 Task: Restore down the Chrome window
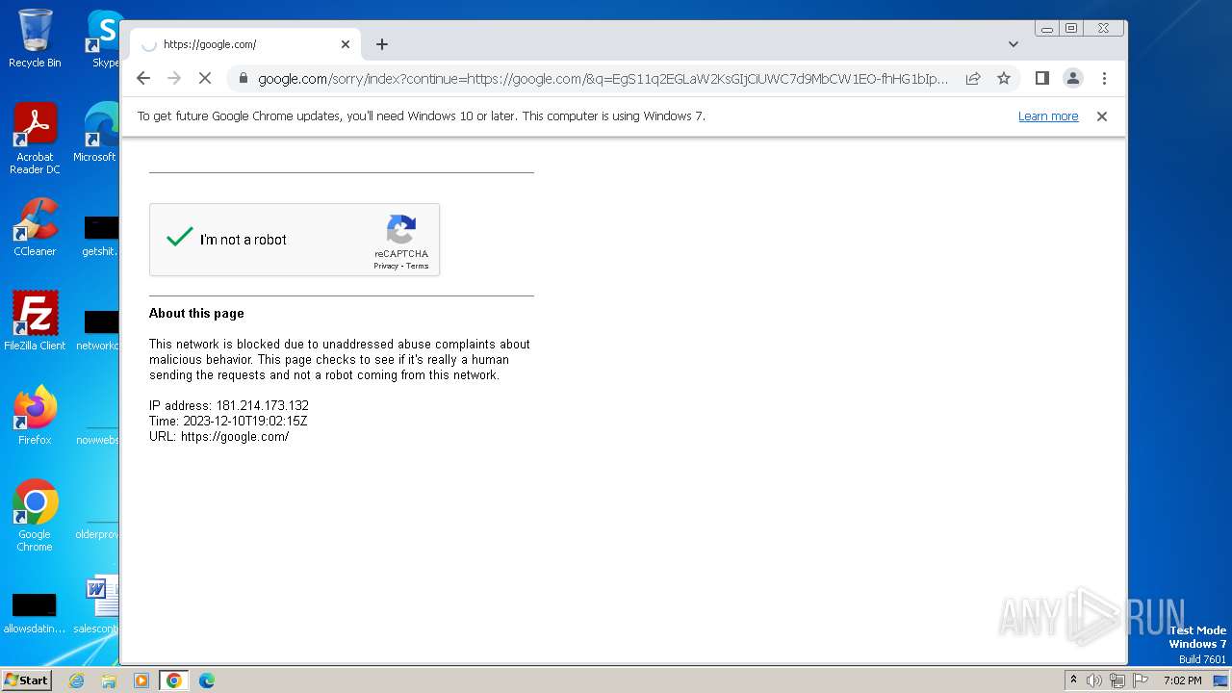click(x=1070, y=29)
